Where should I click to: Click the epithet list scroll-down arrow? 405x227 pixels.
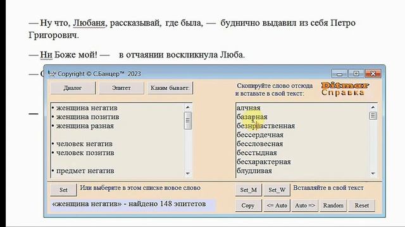(x=373, y=173)
